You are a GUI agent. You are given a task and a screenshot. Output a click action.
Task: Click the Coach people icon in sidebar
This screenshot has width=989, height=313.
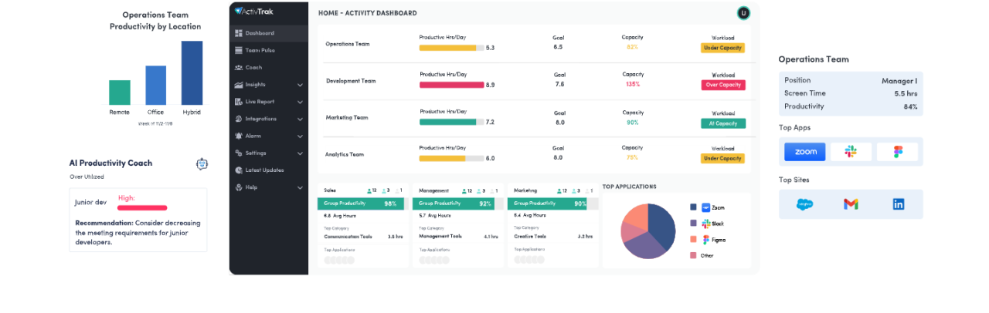click(239, 67)
